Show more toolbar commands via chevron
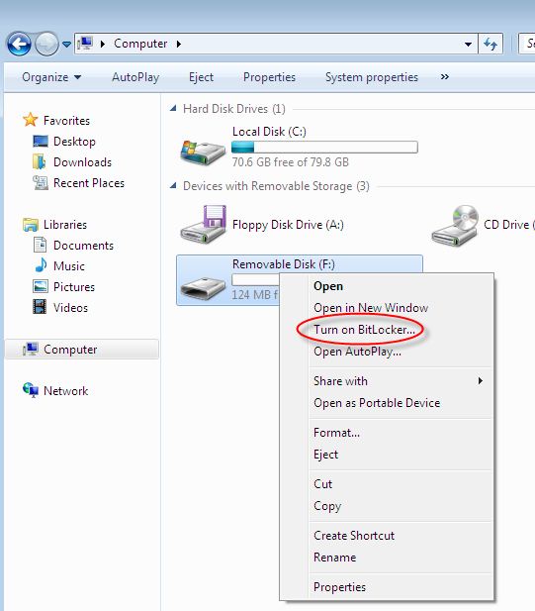The width and height of the screenshot is (535, 611). point(445,77)
